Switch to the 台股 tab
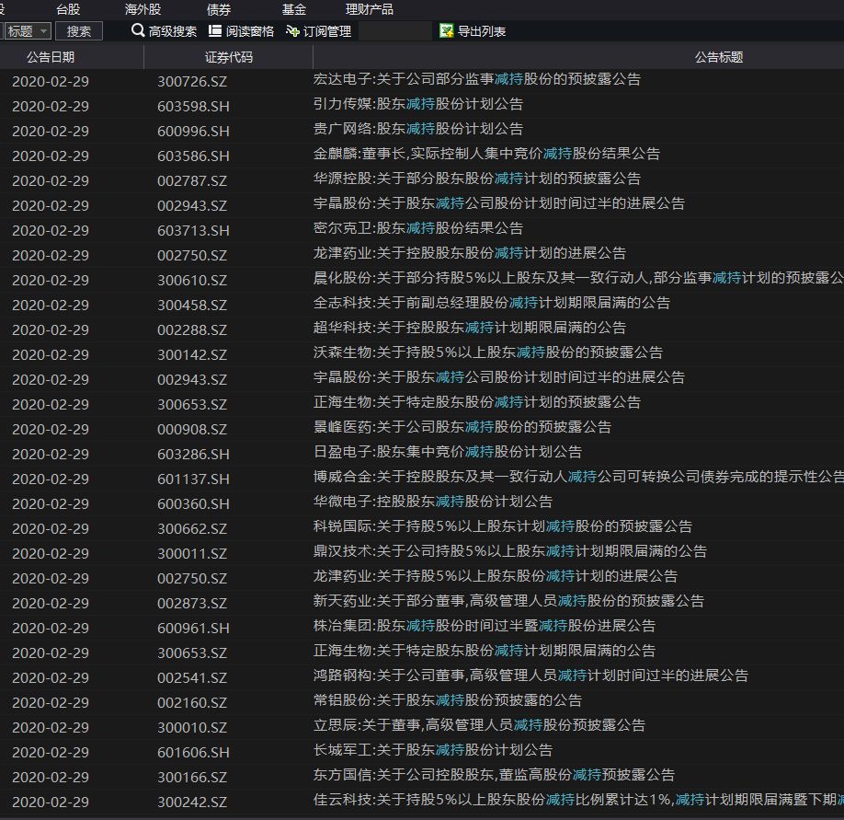Viewport: 844px width, 820px height. point(68,9)
